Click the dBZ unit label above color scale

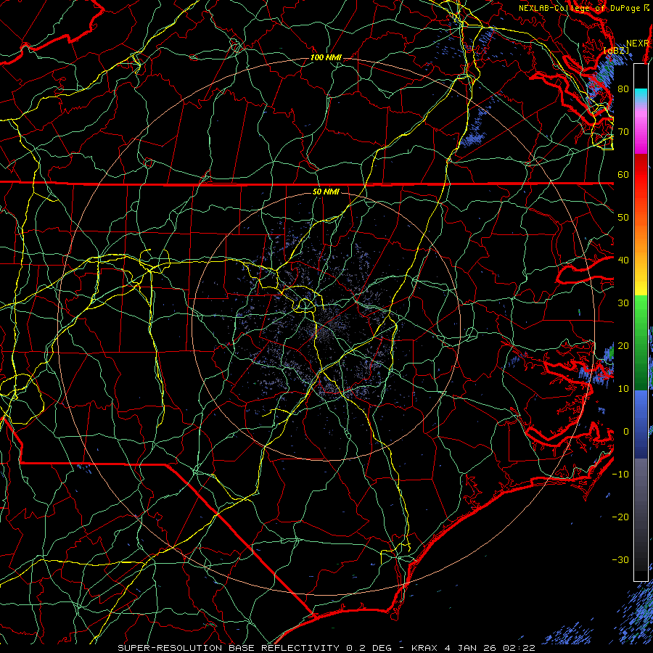point(616,51)
